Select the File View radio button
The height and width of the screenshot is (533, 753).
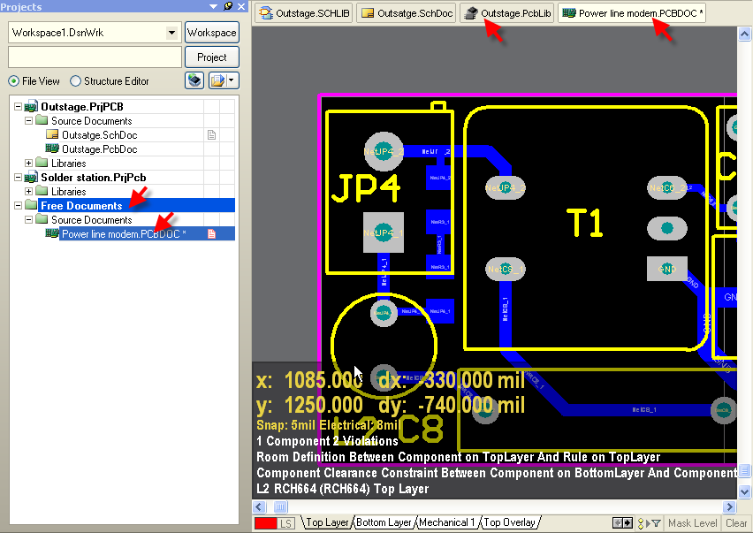(x=14, y=81)
